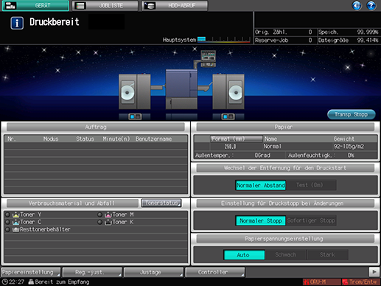Open the Controller menu

point(215,272)
